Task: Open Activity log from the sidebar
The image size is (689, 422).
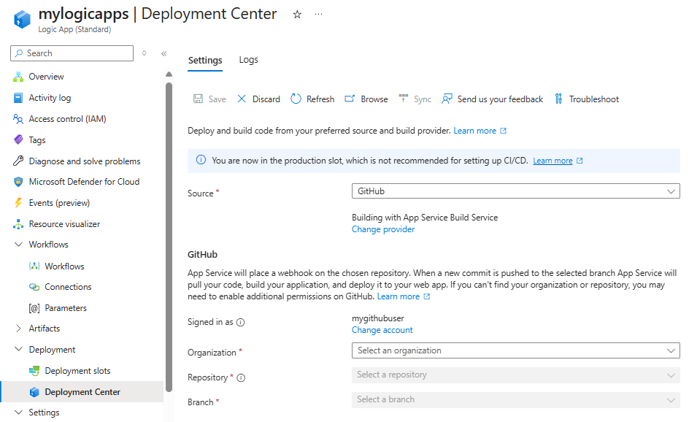Action: tap(50, 98)
